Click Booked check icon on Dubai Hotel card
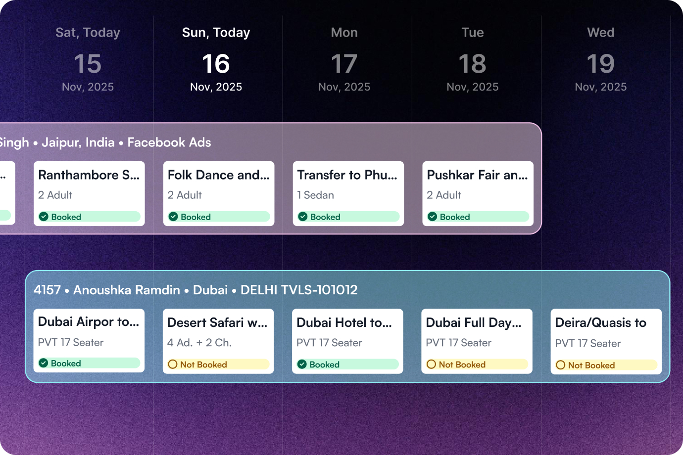 tap(302, 364)
